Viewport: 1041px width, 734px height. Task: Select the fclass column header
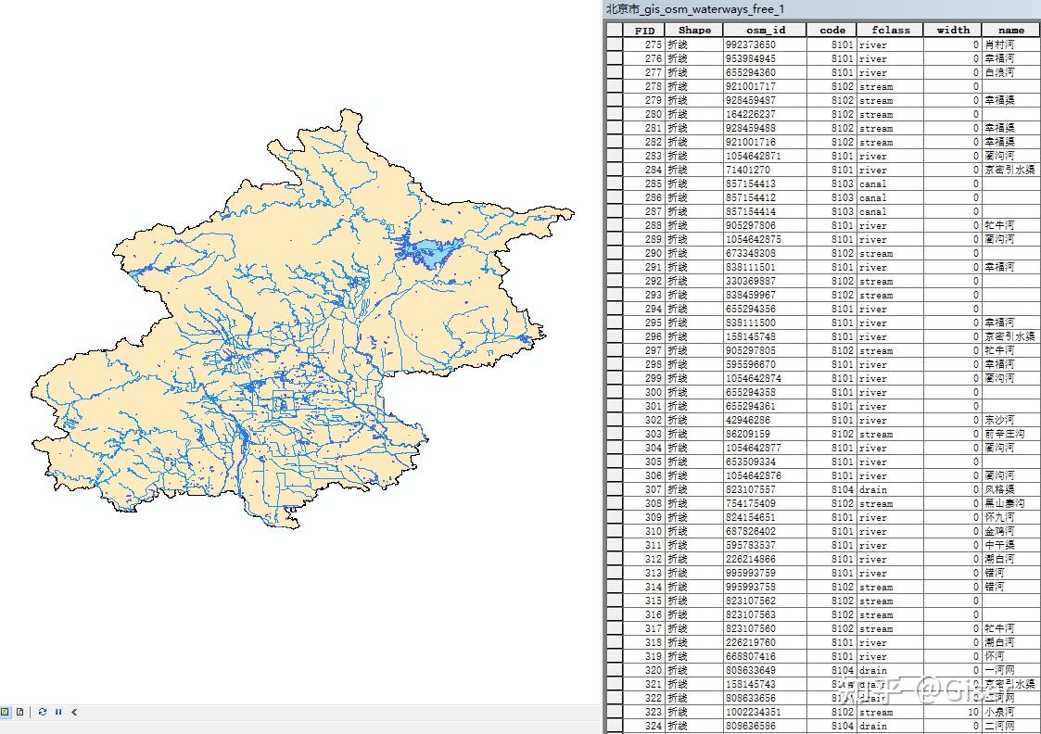click(x=890, y=30)
